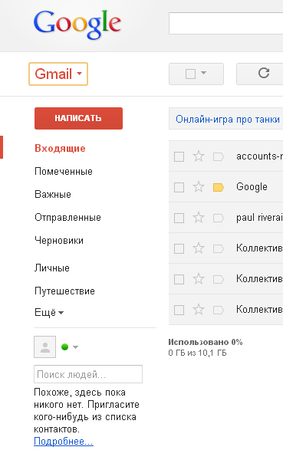Image resolution: width=283 pixels, height=460 pixels.
Task: Select checkbox for first Коллектив message
Action: pyautogui.click(x=179, y=248)
